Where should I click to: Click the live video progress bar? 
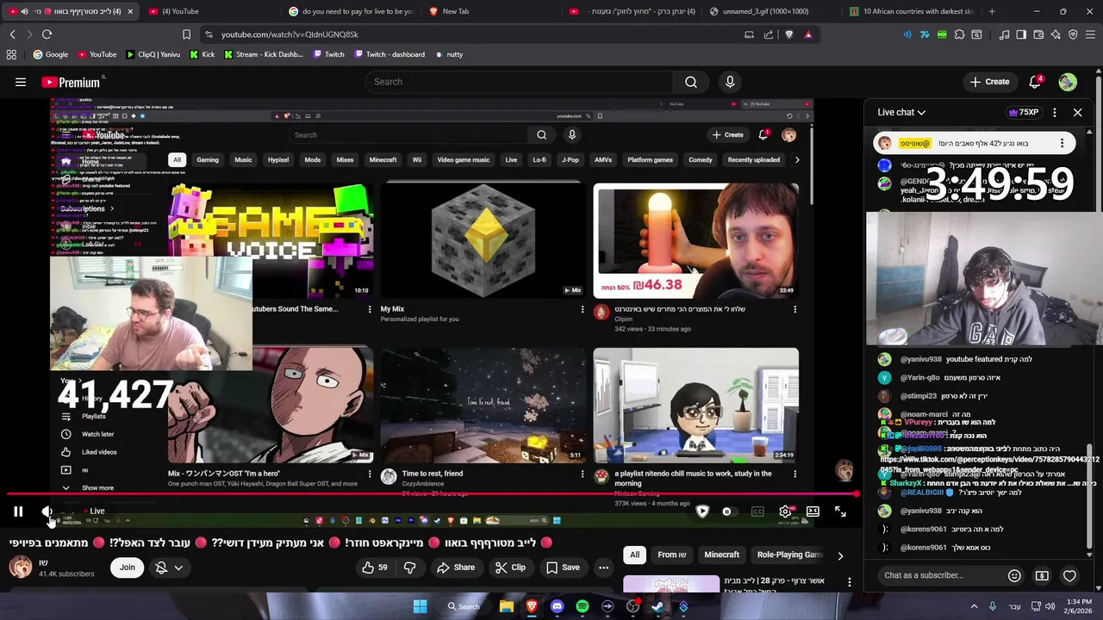pyautogui.click(x=433, y=494)
